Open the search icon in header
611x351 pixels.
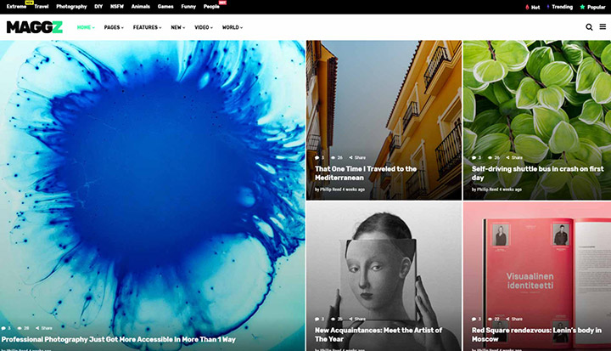[x=589, y=27]
